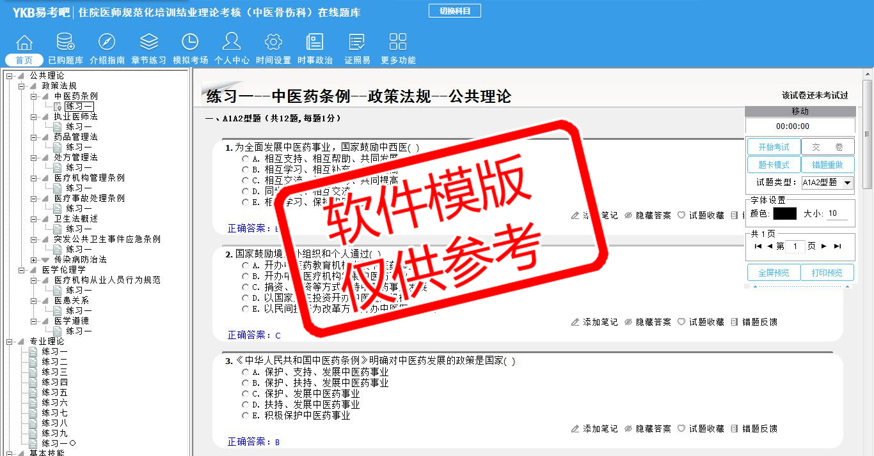Click the 切换科目 button
The image size is (874, 456).
454,11
